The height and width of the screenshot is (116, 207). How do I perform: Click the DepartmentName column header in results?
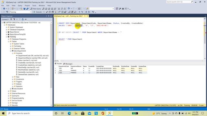click(76, 66)
